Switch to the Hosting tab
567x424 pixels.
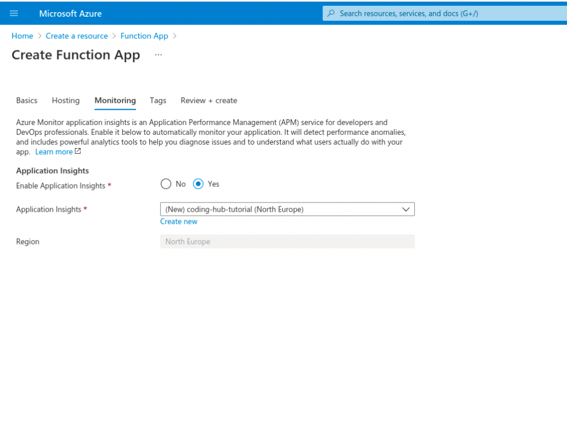(x=66, y=101)
